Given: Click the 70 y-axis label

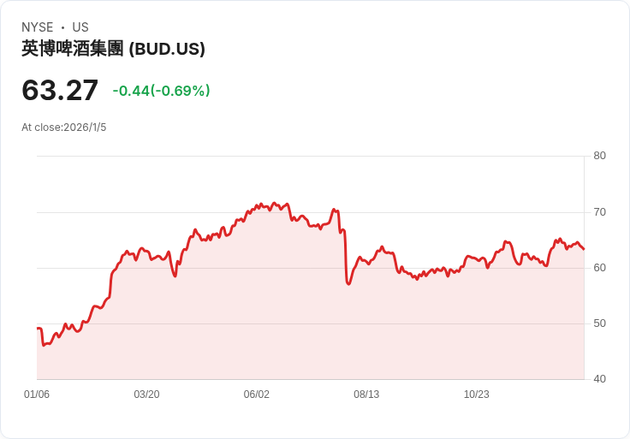Looking at the screenshot, I should (599, 211).
